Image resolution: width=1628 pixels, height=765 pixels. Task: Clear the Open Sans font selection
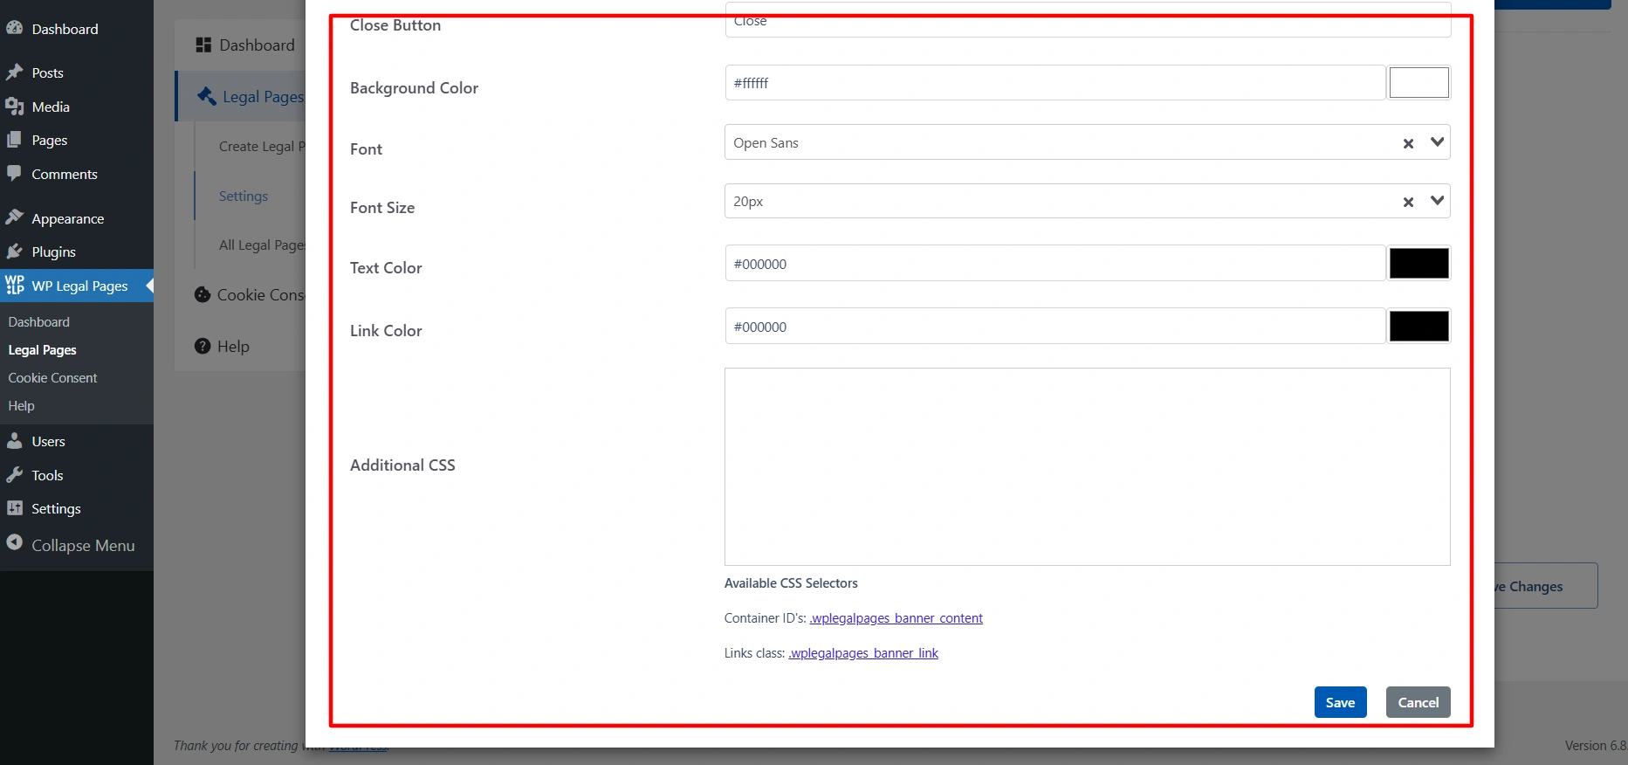click(x=1408, y=143)
